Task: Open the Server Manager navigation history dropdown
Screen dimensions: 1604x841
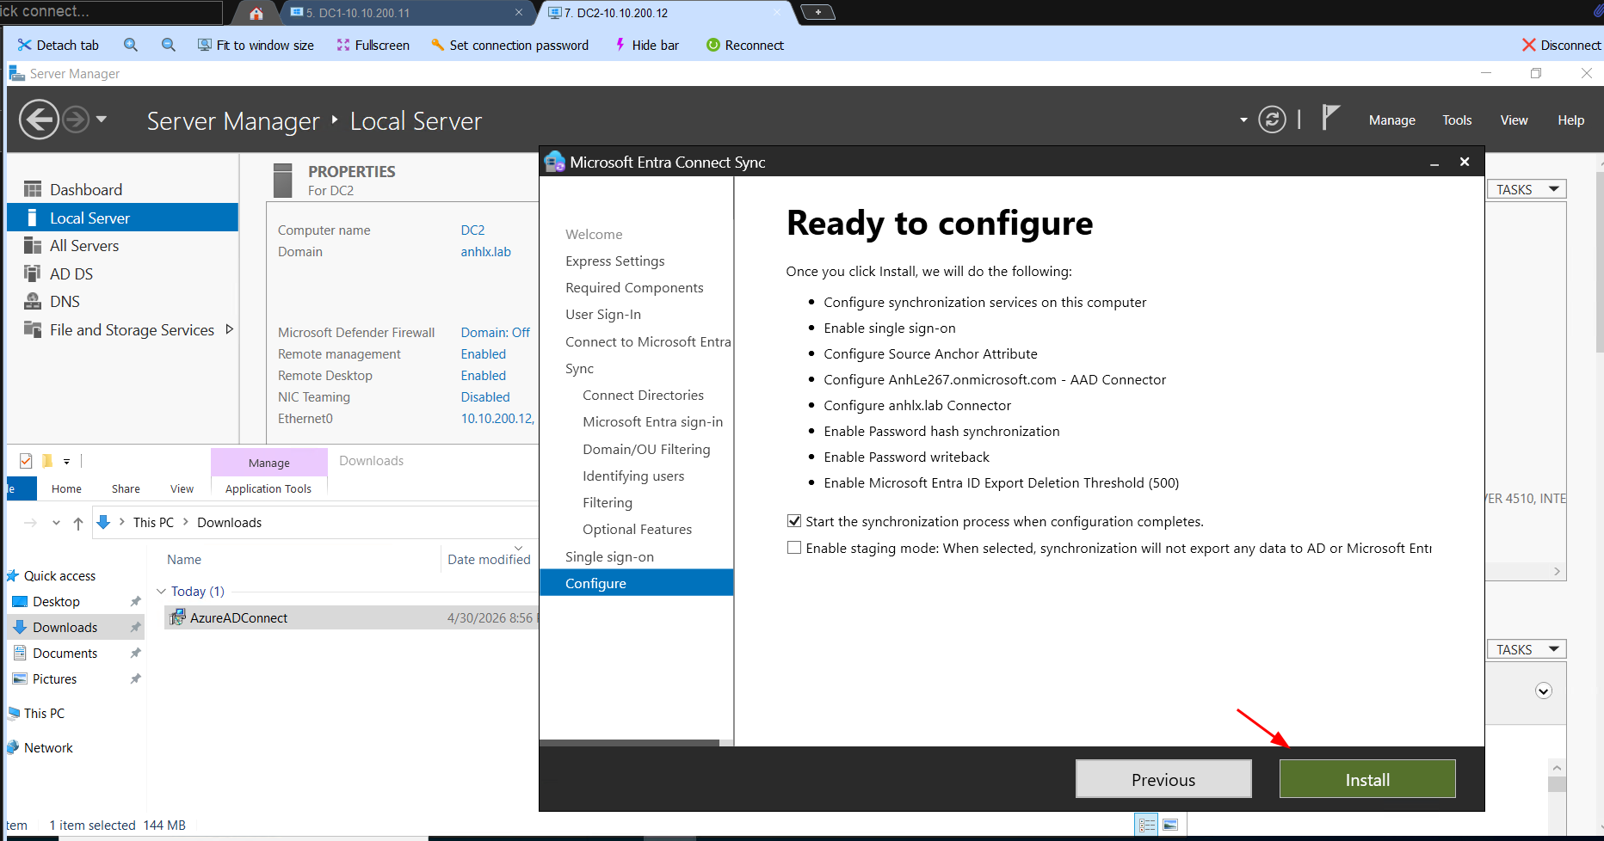Action: [x=102, y=120]
